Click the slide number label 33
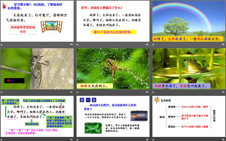This screenshot has width=226, height=141. 223,92
